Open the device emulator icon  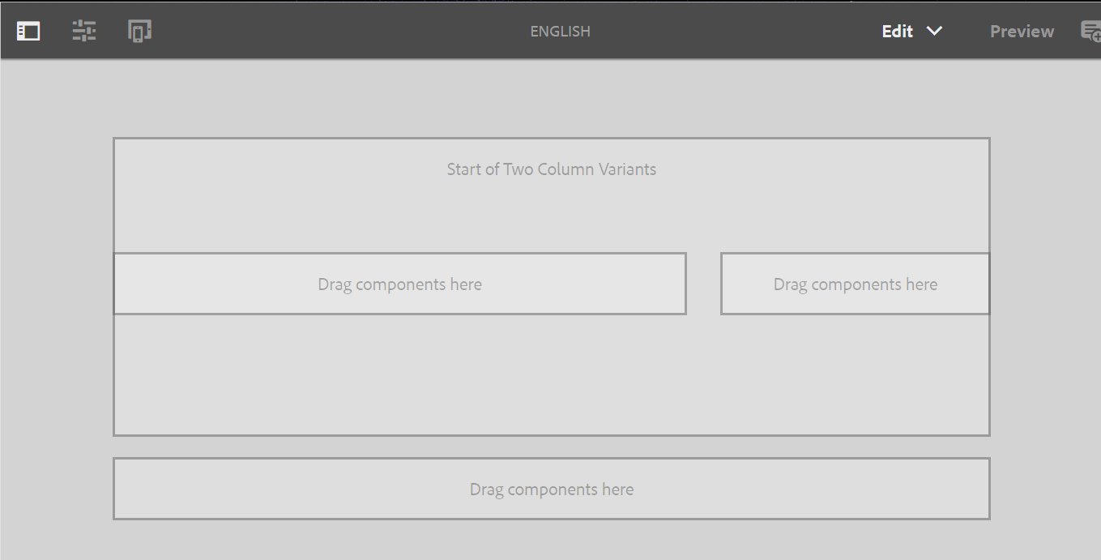(x=139, y=31)
